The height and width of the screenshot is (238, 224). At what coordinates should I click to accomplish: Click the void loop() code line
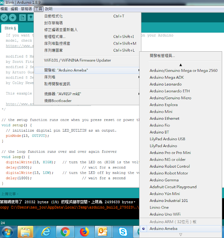(x=16, y=157)
